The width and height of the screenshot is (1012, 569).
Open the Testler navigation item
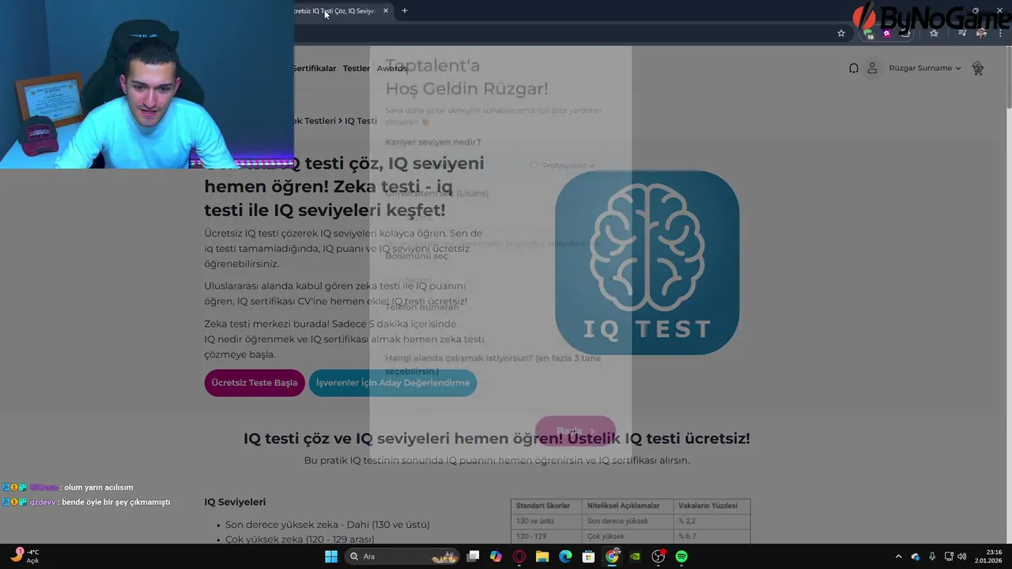[x=356, y=68]
